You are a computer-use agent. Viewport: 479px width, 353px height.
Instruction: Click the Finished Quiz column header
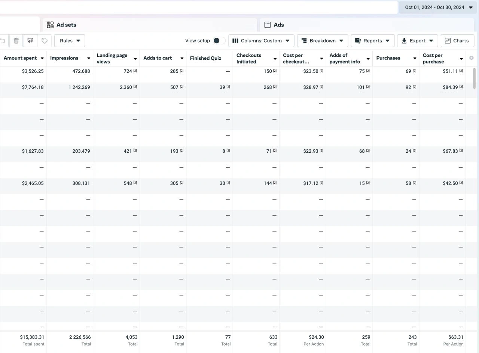[x=205, y=58]
